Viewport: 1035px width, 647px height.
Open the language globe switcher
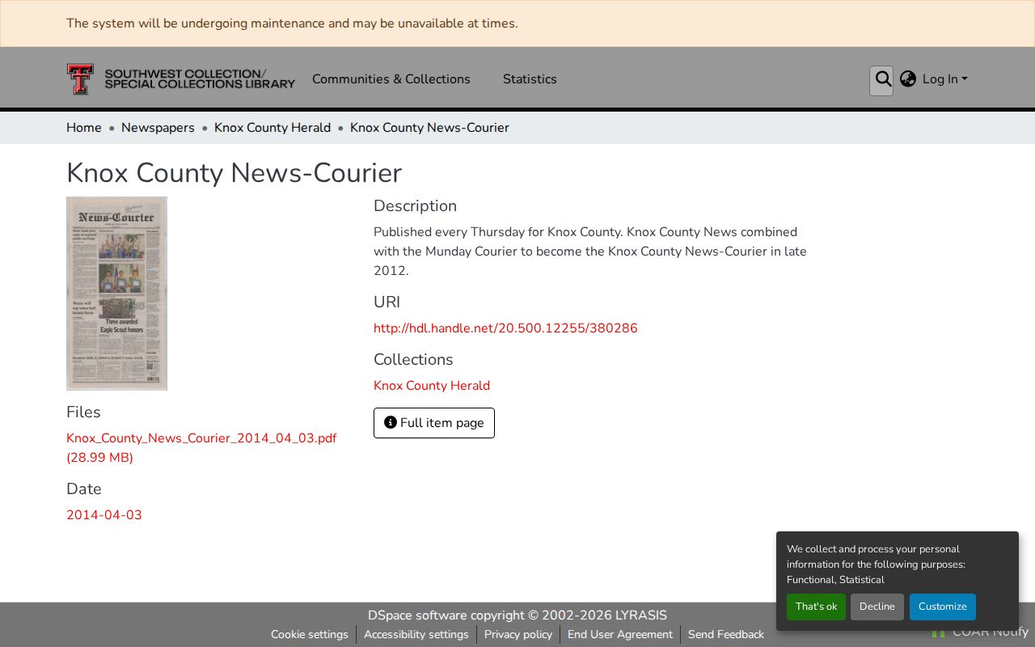(x=908, y=79)
